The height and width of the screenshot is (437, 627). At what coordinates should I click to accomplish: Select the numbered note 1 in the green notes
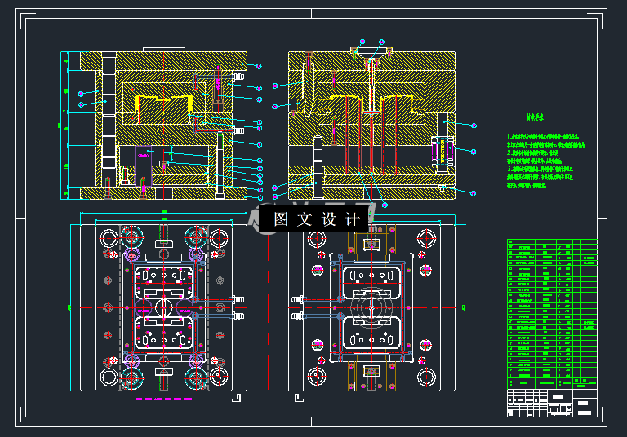pos(546,140)
